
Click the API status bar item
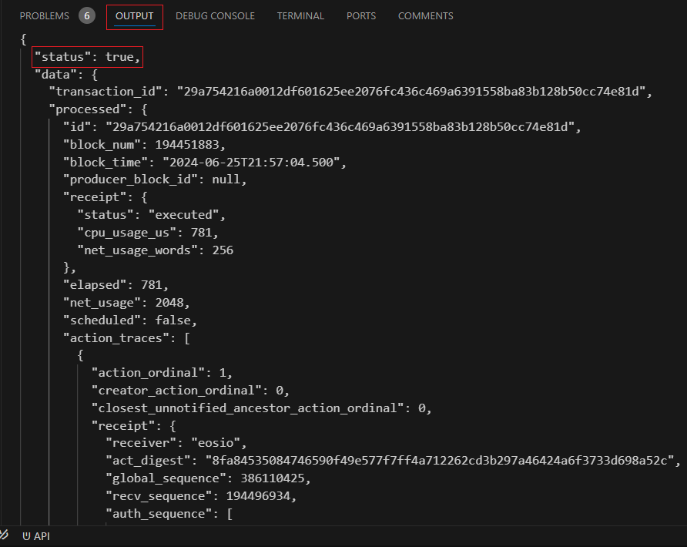[x=36, y=536]
